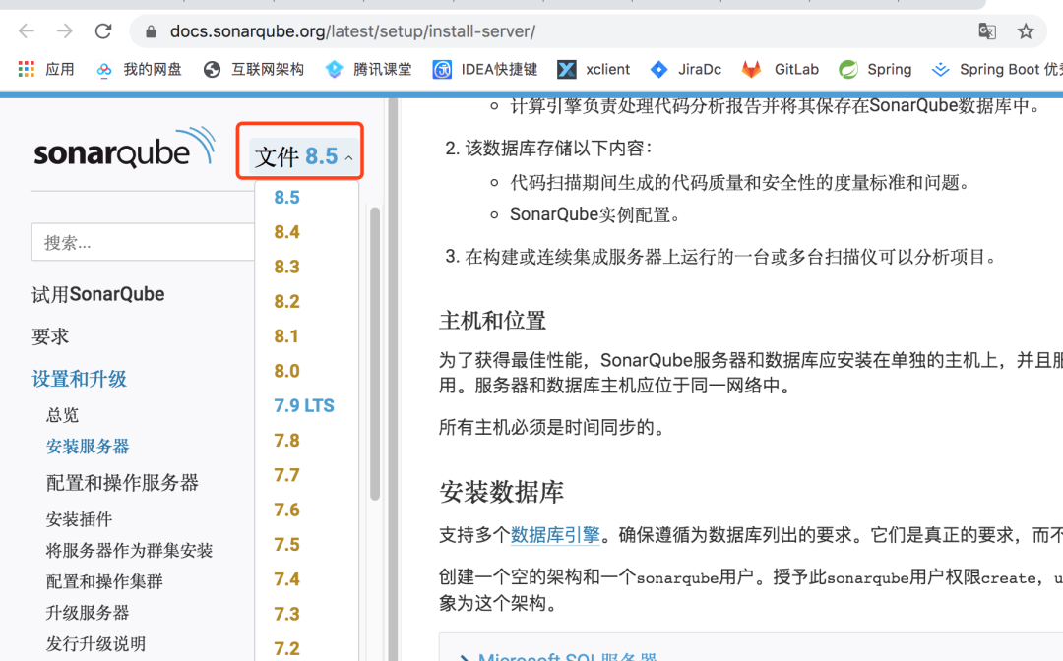Click the translate page icon
The height and width of the screenshot is (661, 1063).
(x=987, y=31)
